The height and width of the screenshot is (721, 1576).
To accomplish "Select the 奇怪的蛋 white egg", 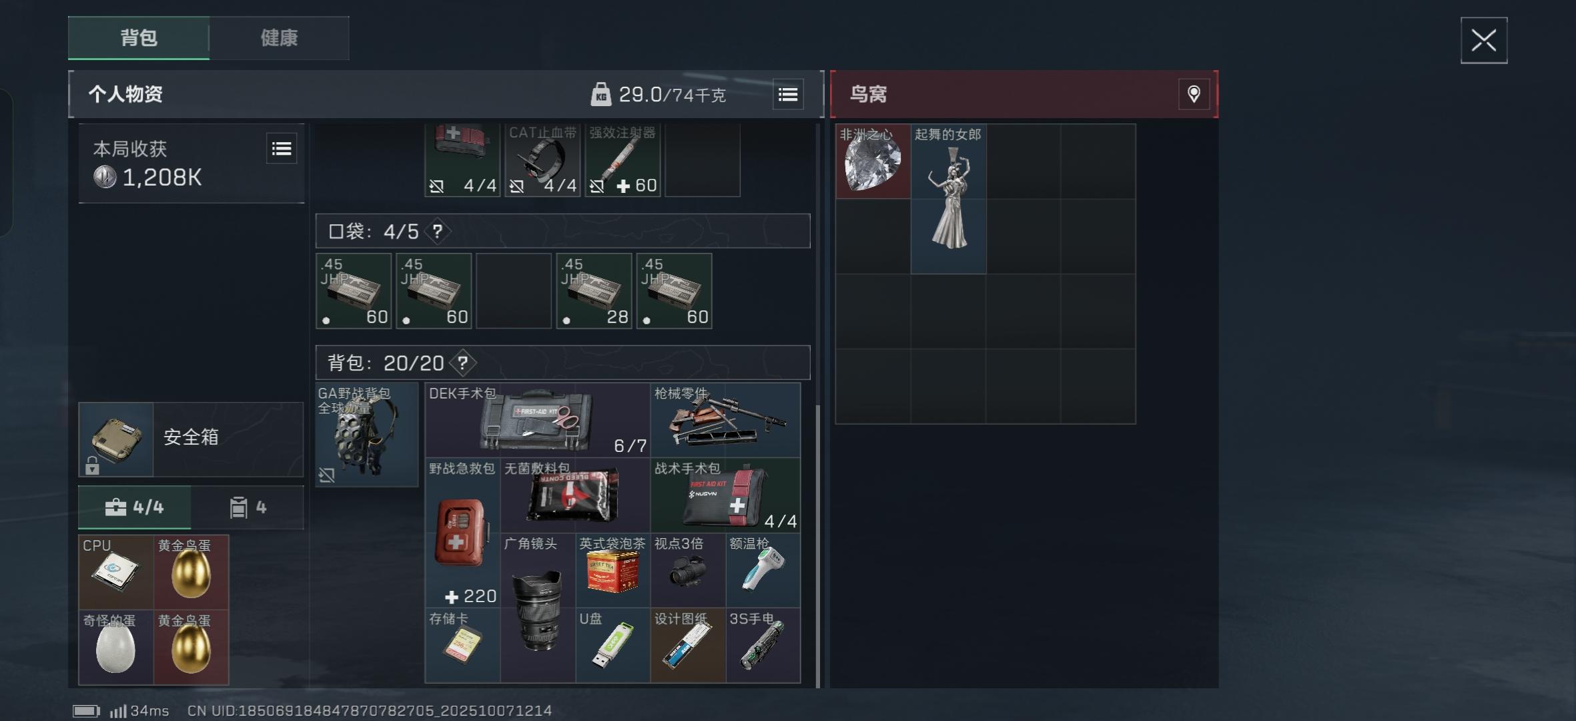I will (x=116, y=647).
